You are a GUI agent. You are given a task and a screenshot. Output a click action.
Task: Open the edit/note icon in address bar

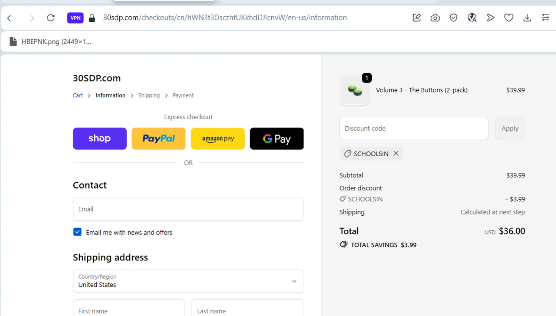coord(417,18)
